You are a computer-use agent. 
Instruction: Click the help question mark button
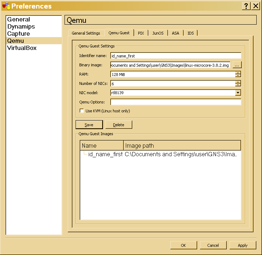pyautogui.click(x=246, y=6)
